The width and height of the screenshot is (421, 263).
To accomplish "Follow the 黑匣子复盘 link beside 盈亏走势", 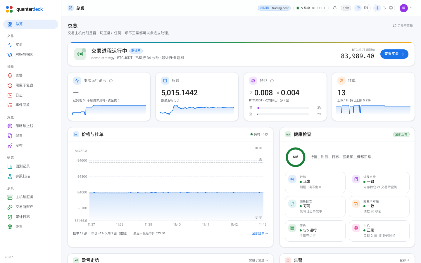I will [258, 260].
